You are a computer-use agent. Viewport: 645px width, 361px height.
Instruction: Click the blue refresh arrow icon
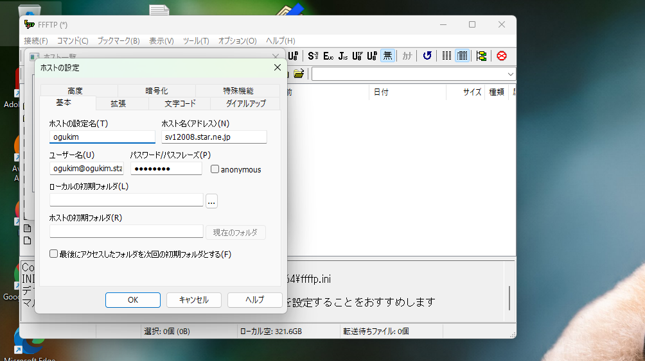tap(427, 56)
